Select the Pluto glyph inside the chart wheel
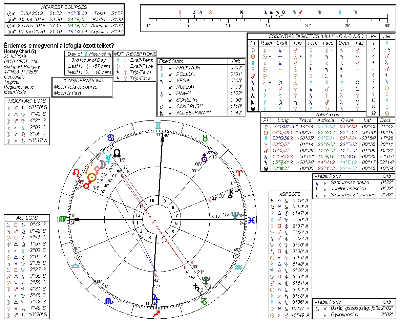400x322 pixels. pos(206,280)
